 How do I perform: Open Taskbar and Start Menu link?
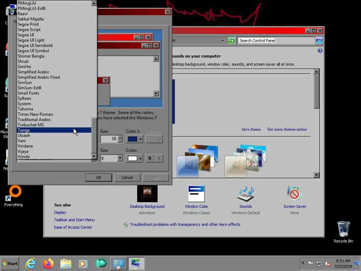(74, 220)
